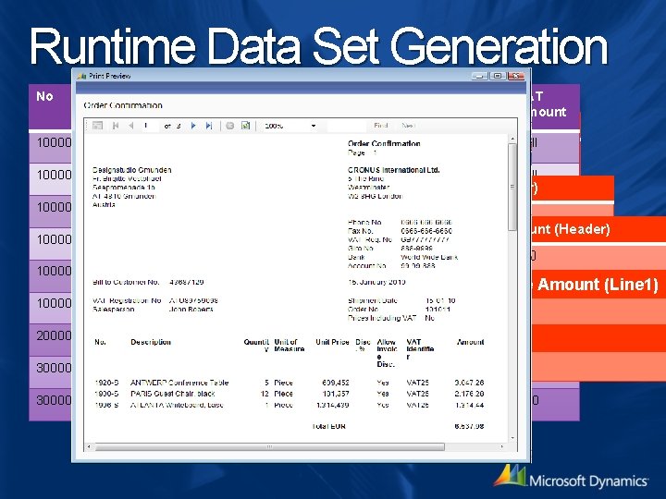Click the scroll right arrow in report
The width and height of the screenshot is (666, 499).
502,447
